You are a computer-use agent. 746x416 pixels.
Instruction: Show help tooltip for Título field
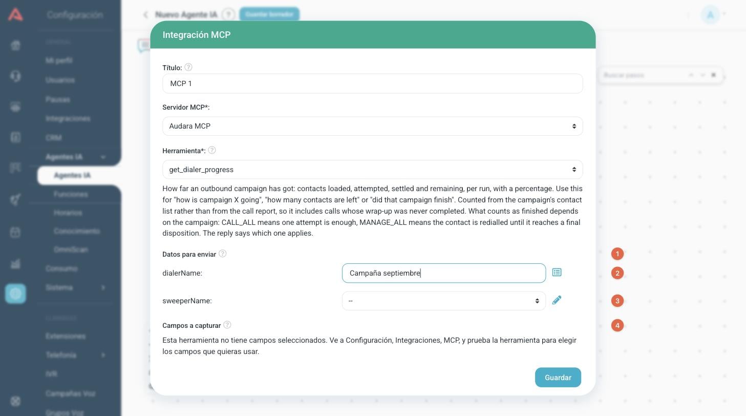pos(188,67)
